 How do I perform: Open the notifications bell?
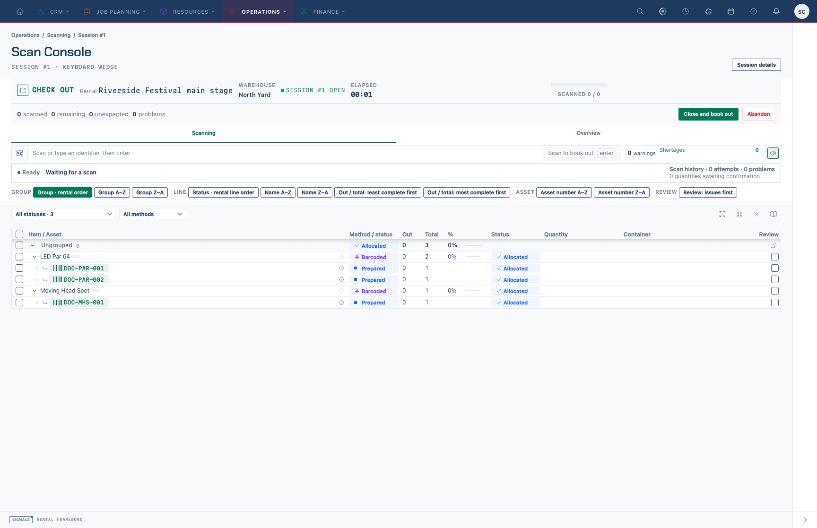point(776,11)
